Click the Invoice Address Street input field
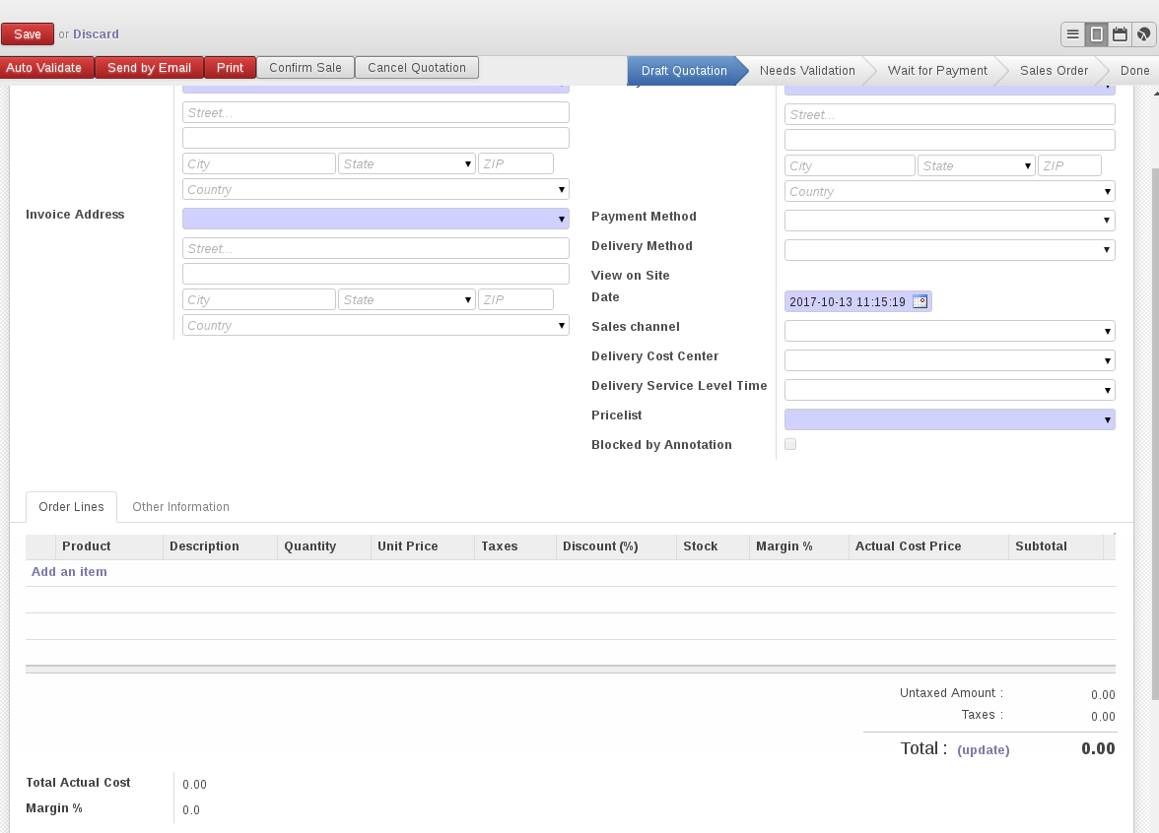 375,248
